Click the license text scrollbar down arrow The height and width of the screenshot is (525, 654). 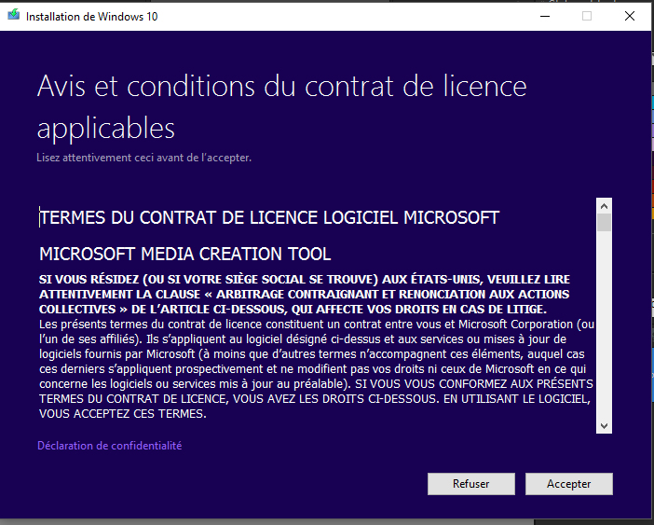(604, 425)
